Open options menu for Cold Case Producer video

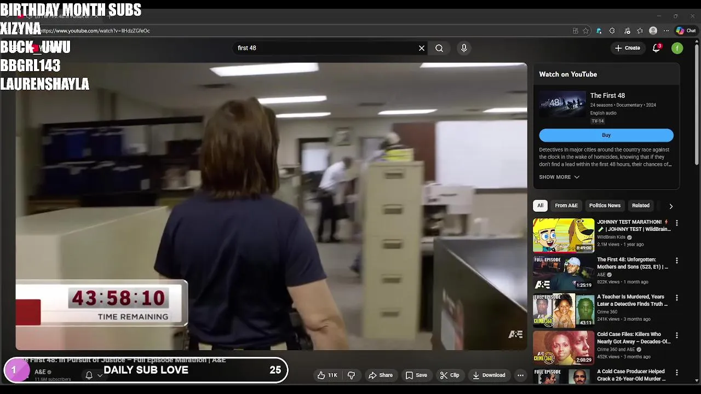[677, 372]
